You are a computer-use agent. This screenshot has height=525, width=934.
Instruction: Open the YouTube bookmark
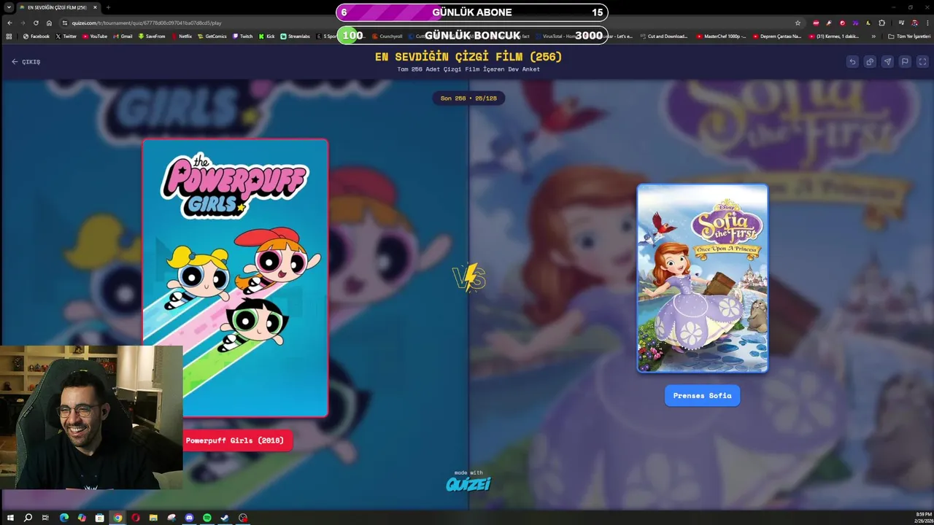tap(95, 36)
